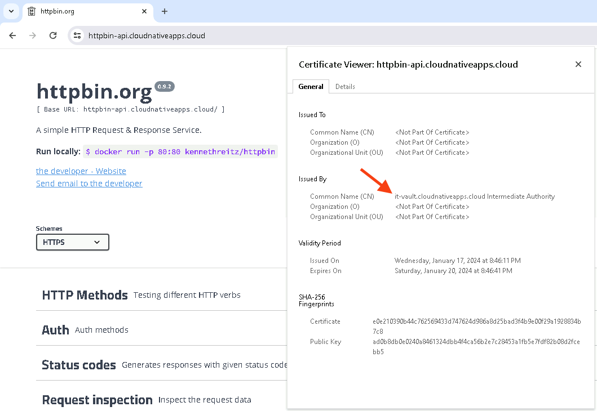Switch to the Details tab in Certificate Viewer
The width and height of the screenshot is (597, 411).
344,87
